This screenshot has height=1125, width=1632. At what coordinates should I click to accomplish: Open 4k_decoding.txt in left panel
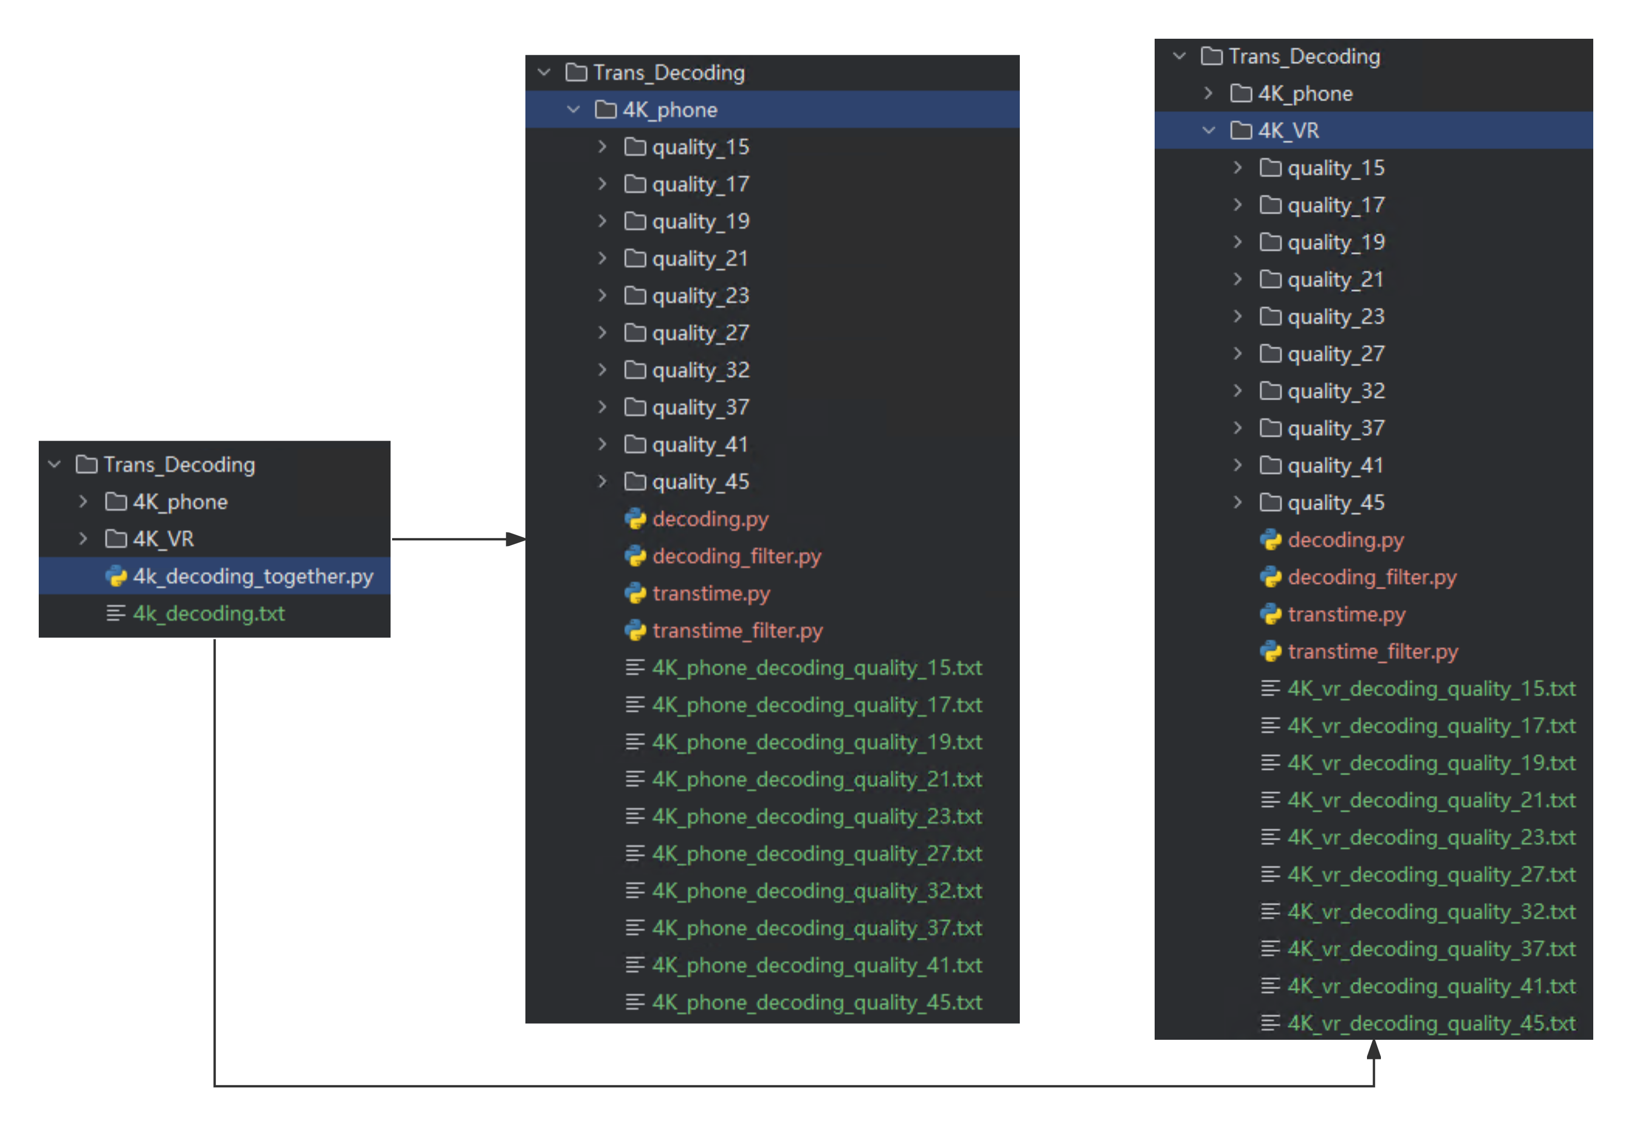(209, 614)
